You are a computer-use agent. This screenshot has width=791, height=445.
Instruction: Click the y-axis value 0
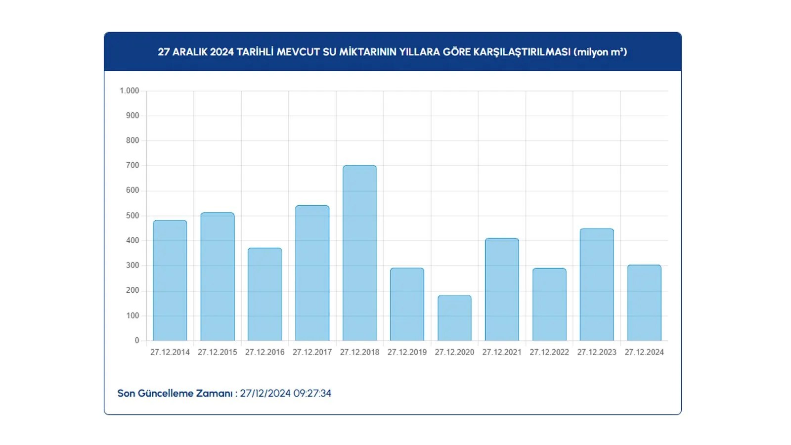click(x=137, y=341)
